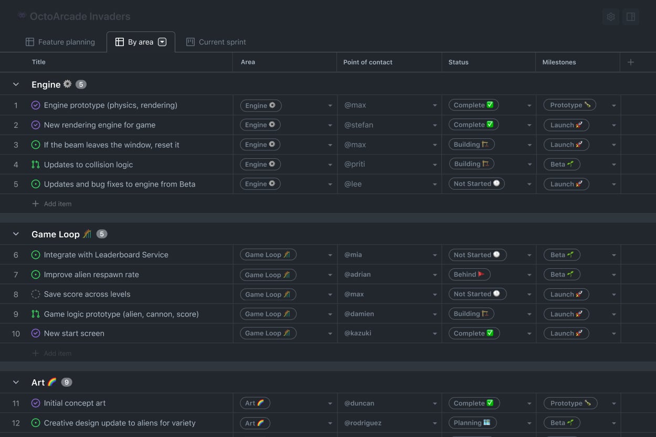This screenshot has width=656, height=437.
Task: Open the Status dropdown for New rendering engine
Action: [529, 125]
